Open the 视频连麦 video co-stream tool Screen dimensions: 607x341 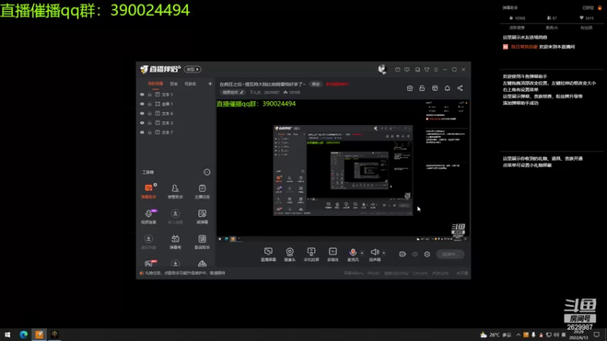pos(149,216)
